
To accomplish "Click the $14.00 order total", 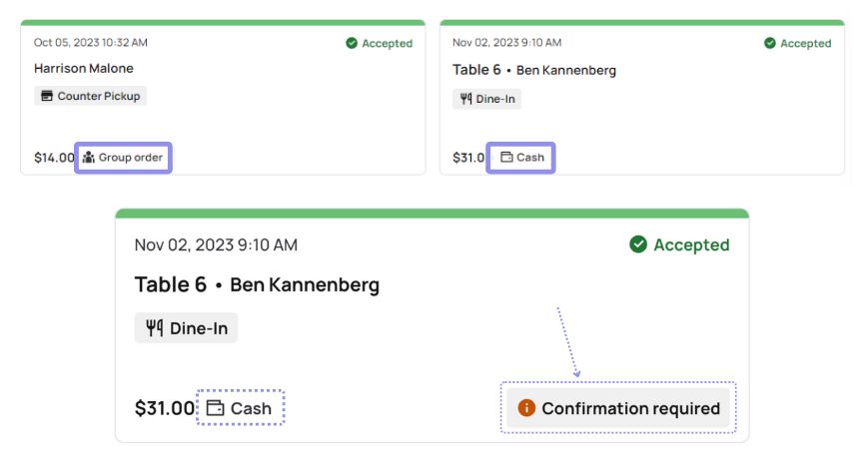I will (x=54, y=158).
